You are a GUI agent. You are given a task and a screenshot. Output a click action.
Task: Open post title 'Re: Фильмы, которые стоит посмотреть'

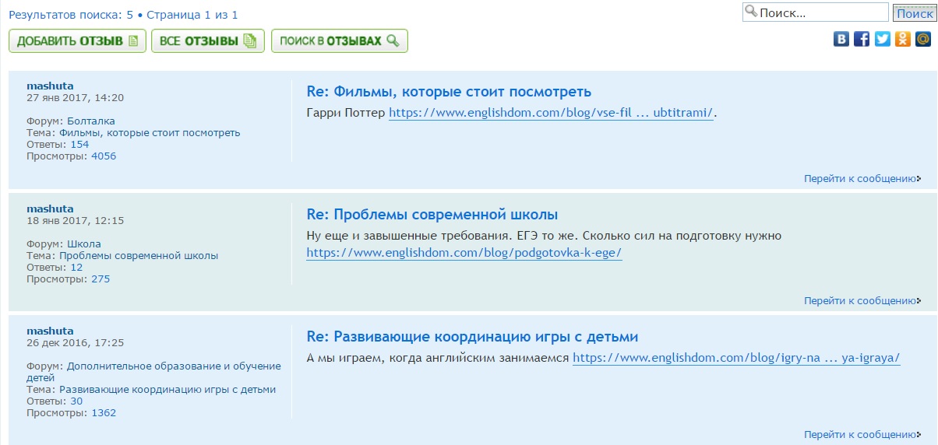(449, 92)
